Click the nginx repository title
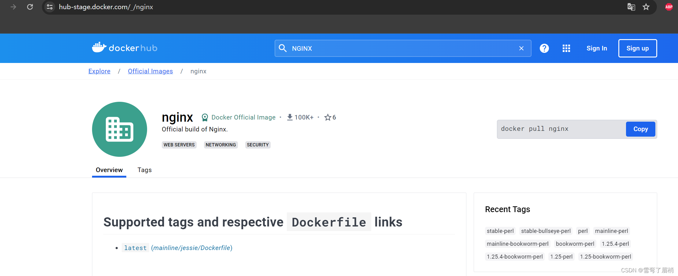This screenshot has height=276, width=678. point(177,117)
